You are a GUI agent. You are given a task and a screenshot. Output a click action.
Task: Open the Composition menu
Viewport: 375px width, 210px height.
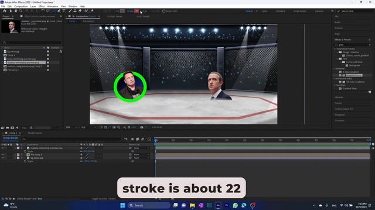(x=21, y=6)
